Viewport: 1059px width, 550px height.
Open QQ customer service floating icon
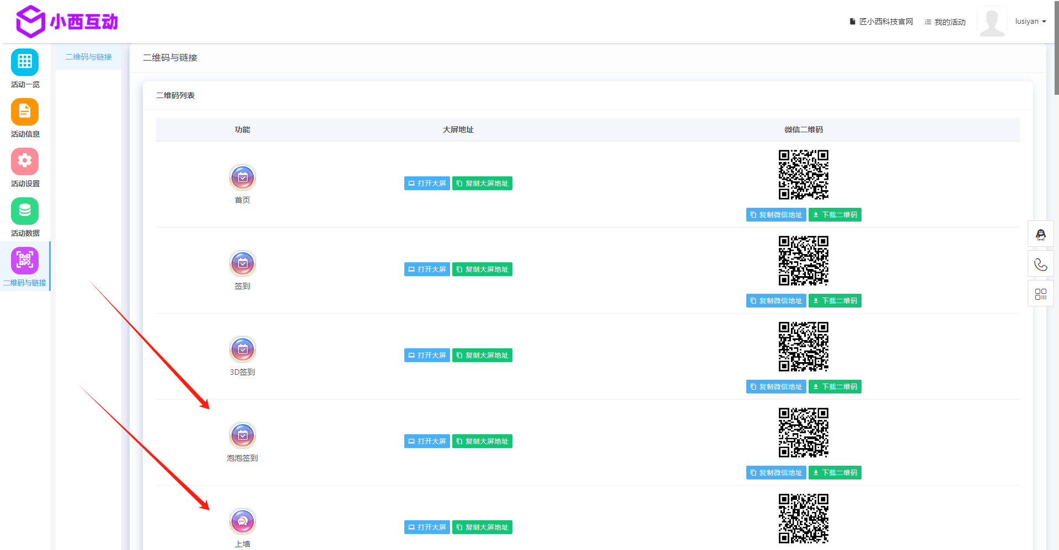point(1041,234)
